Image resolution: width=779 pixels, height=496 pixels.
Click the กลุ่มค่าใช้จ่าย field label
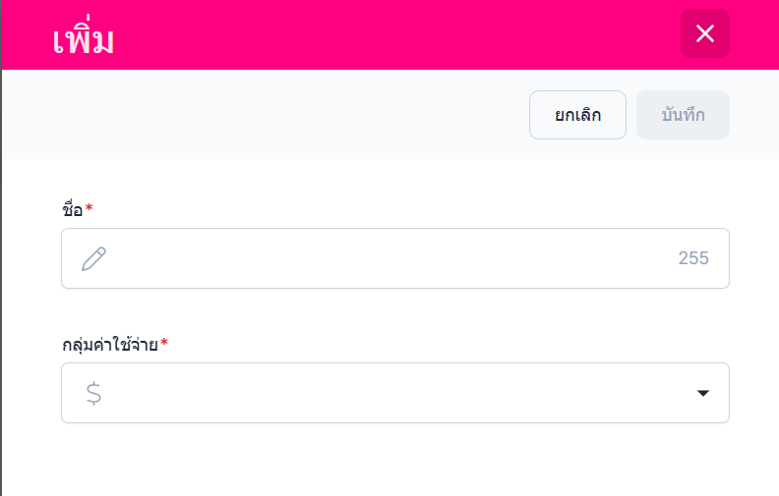pyautogui.click(x=109, y=343)
